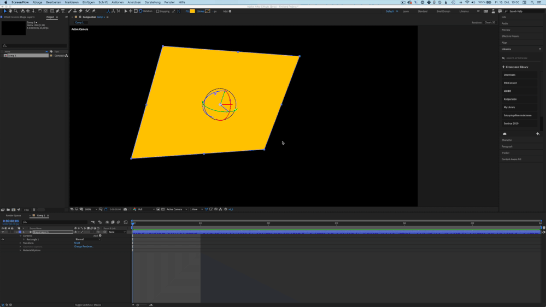
Task: Open the Effects & Presets panel
Action: point(510,36)
